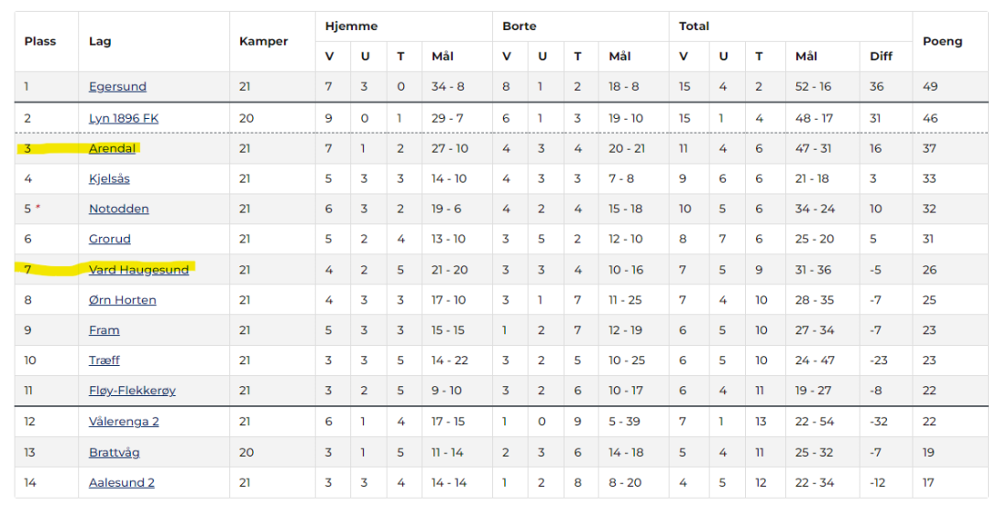
Task: Click the Træff team link
Action: pyautogui.click(x=104, y=360)
